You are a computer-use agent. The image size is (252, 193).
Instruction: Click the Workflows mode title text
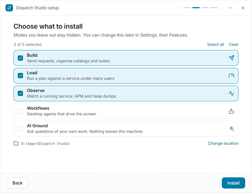(x=38, y=108)
